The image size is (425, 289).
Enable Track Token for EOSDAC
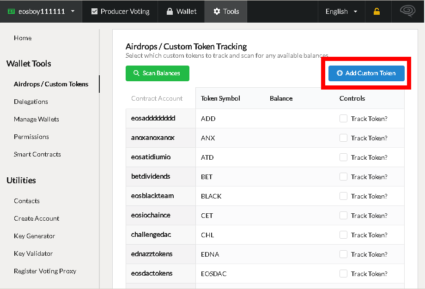coord(343,274)
